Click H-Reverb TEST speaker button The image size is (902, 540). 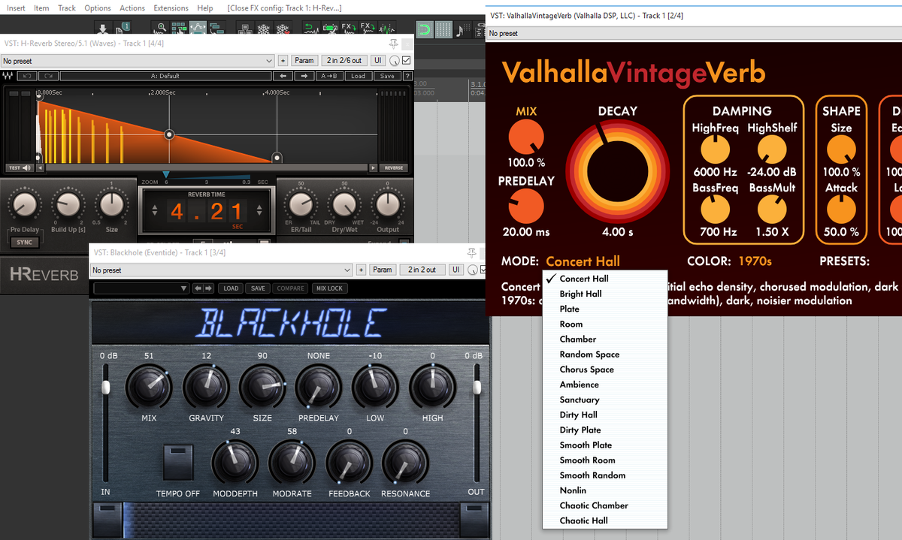click(21, 167)
